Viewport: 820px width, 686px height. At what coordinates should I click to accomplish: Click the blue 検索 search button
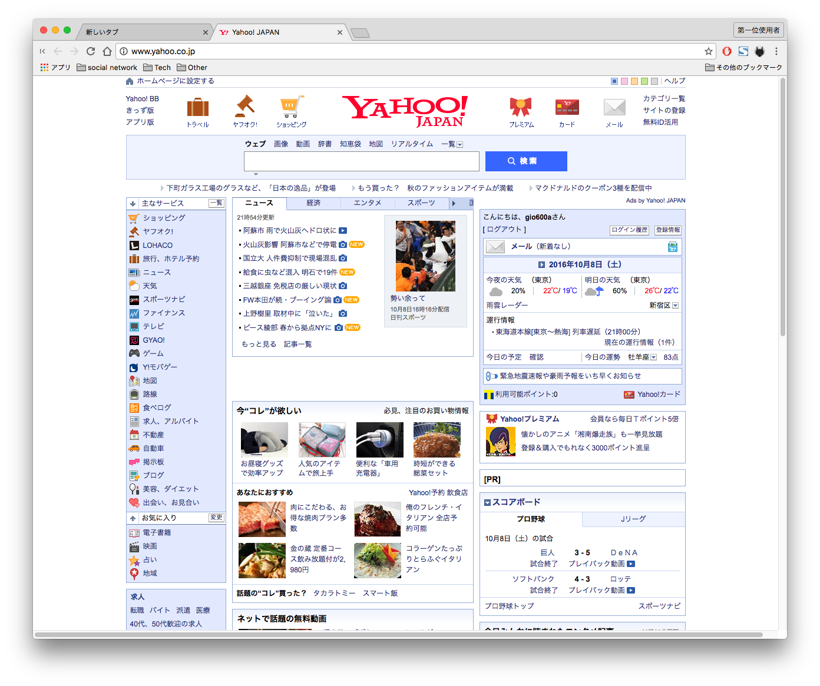tap(526, 161)
